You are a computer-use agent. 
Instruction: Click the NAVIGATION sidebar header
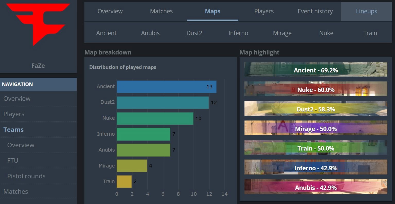pos(38,84)
